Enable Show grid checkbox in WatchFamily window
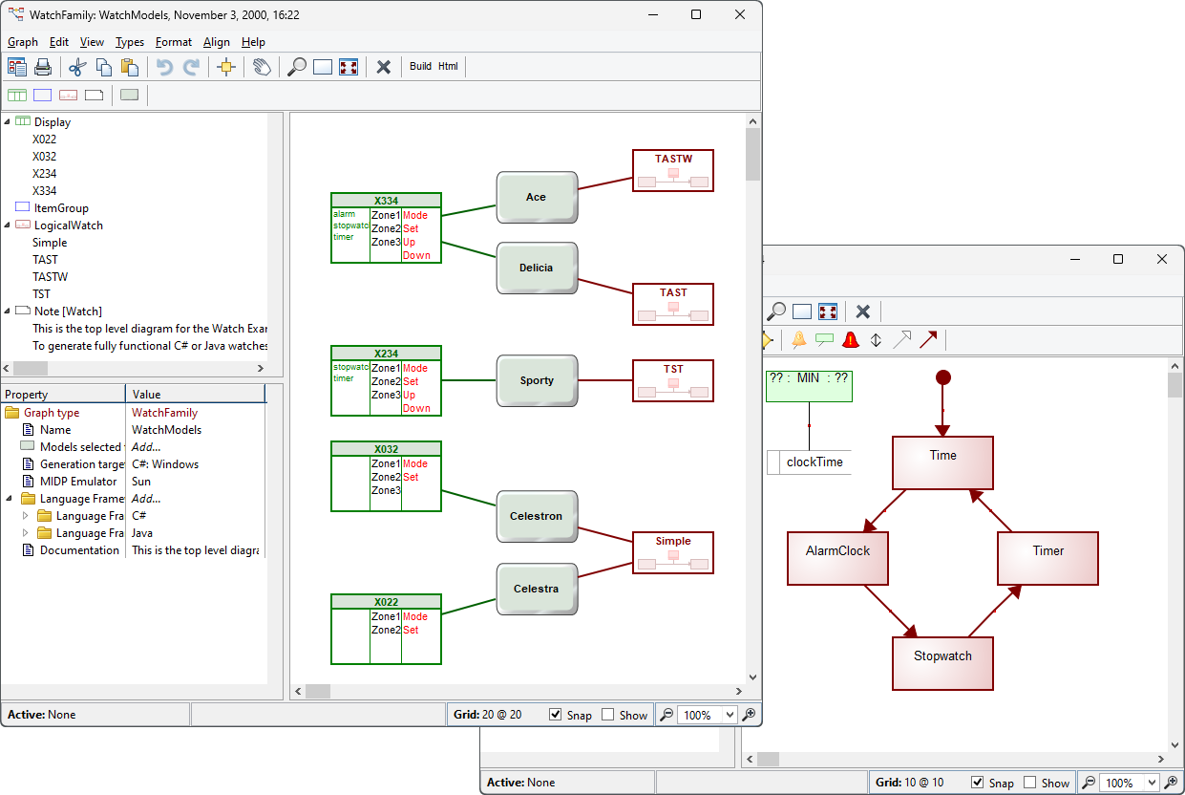The width and height of the screenshot is (1185, 795). 608,715
